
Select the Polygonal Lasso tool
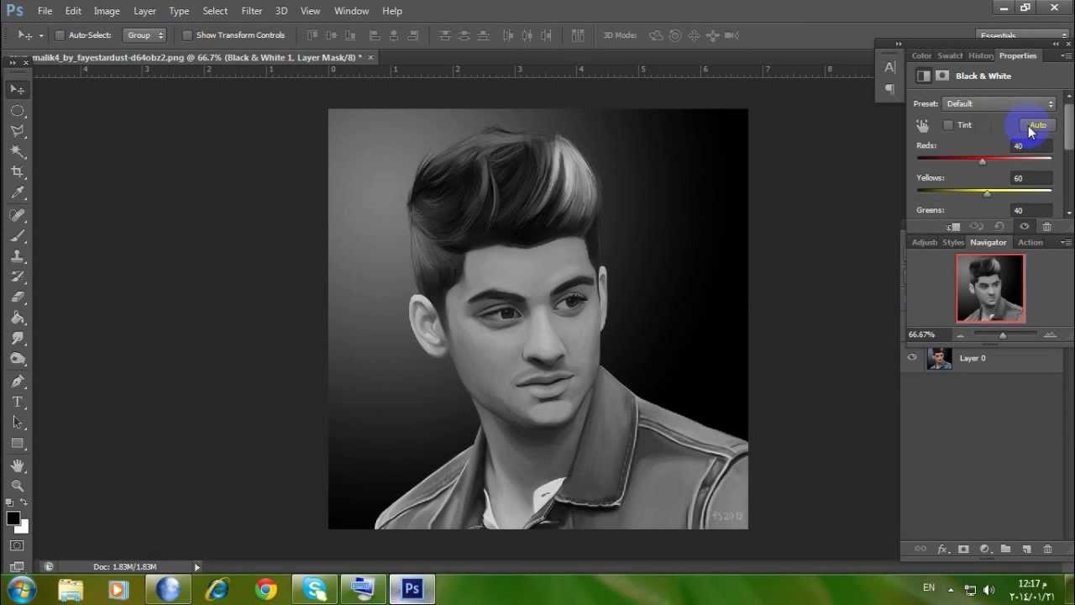[x=18, y=131]
